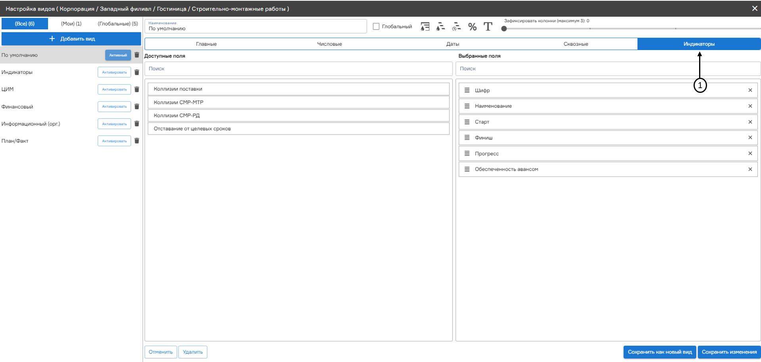
Task: Select the 'Индикаторы' fields tab
Action: (x=699, y=44)
